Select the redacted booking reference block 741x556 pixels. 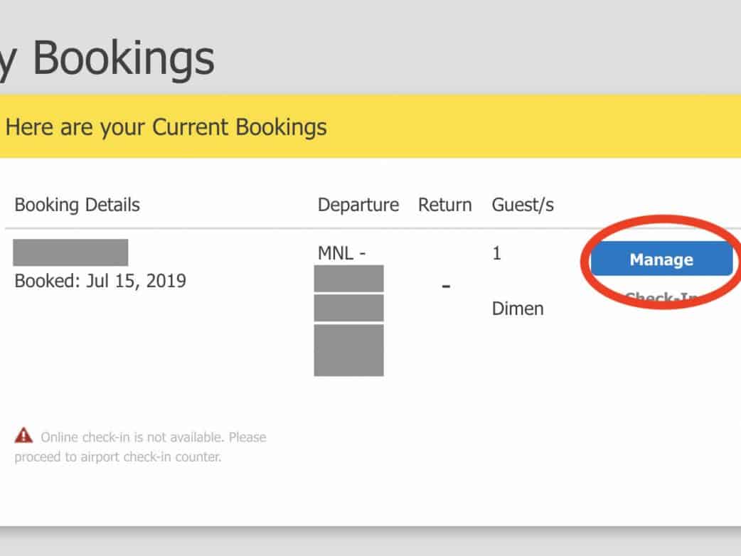pyautogui.click(x=70, y=252)
